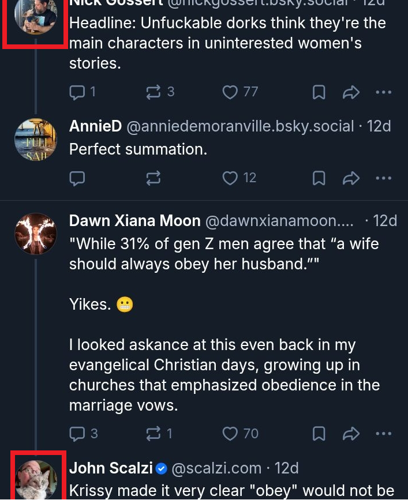Image resolution: width=408 pixels, height=500 pixels.
Task: Open AnnieD's profile via her display name
Action: pos(95,126)
